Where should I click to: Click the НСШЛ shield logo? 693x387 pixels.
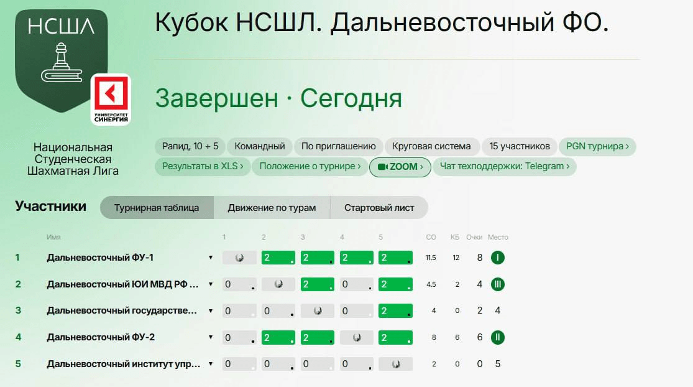[x=62, y=60]
